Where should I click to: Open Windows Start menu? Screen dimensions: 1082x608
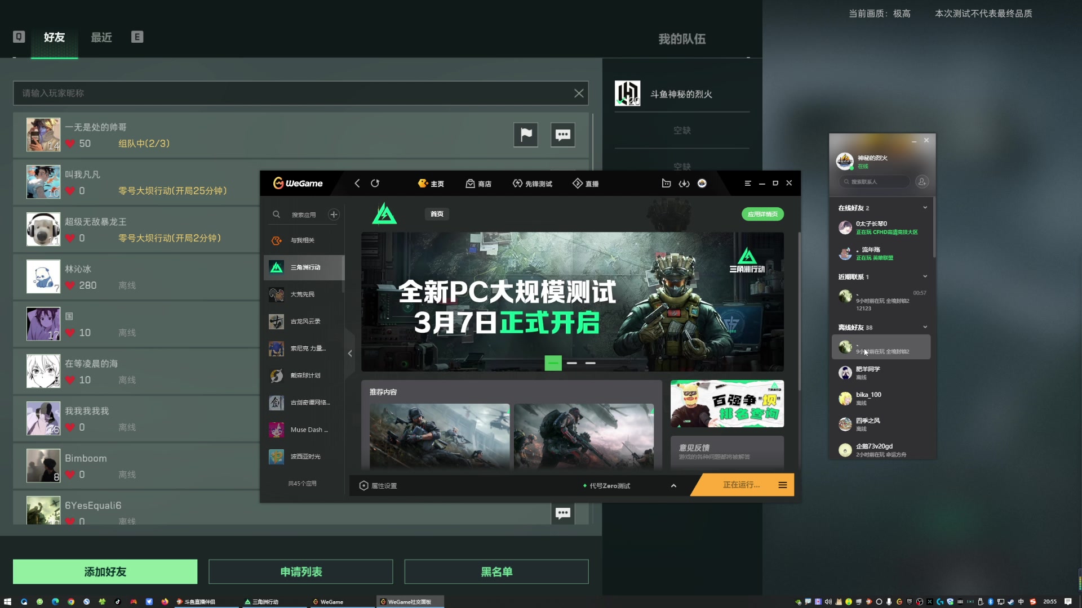point(7,602)
